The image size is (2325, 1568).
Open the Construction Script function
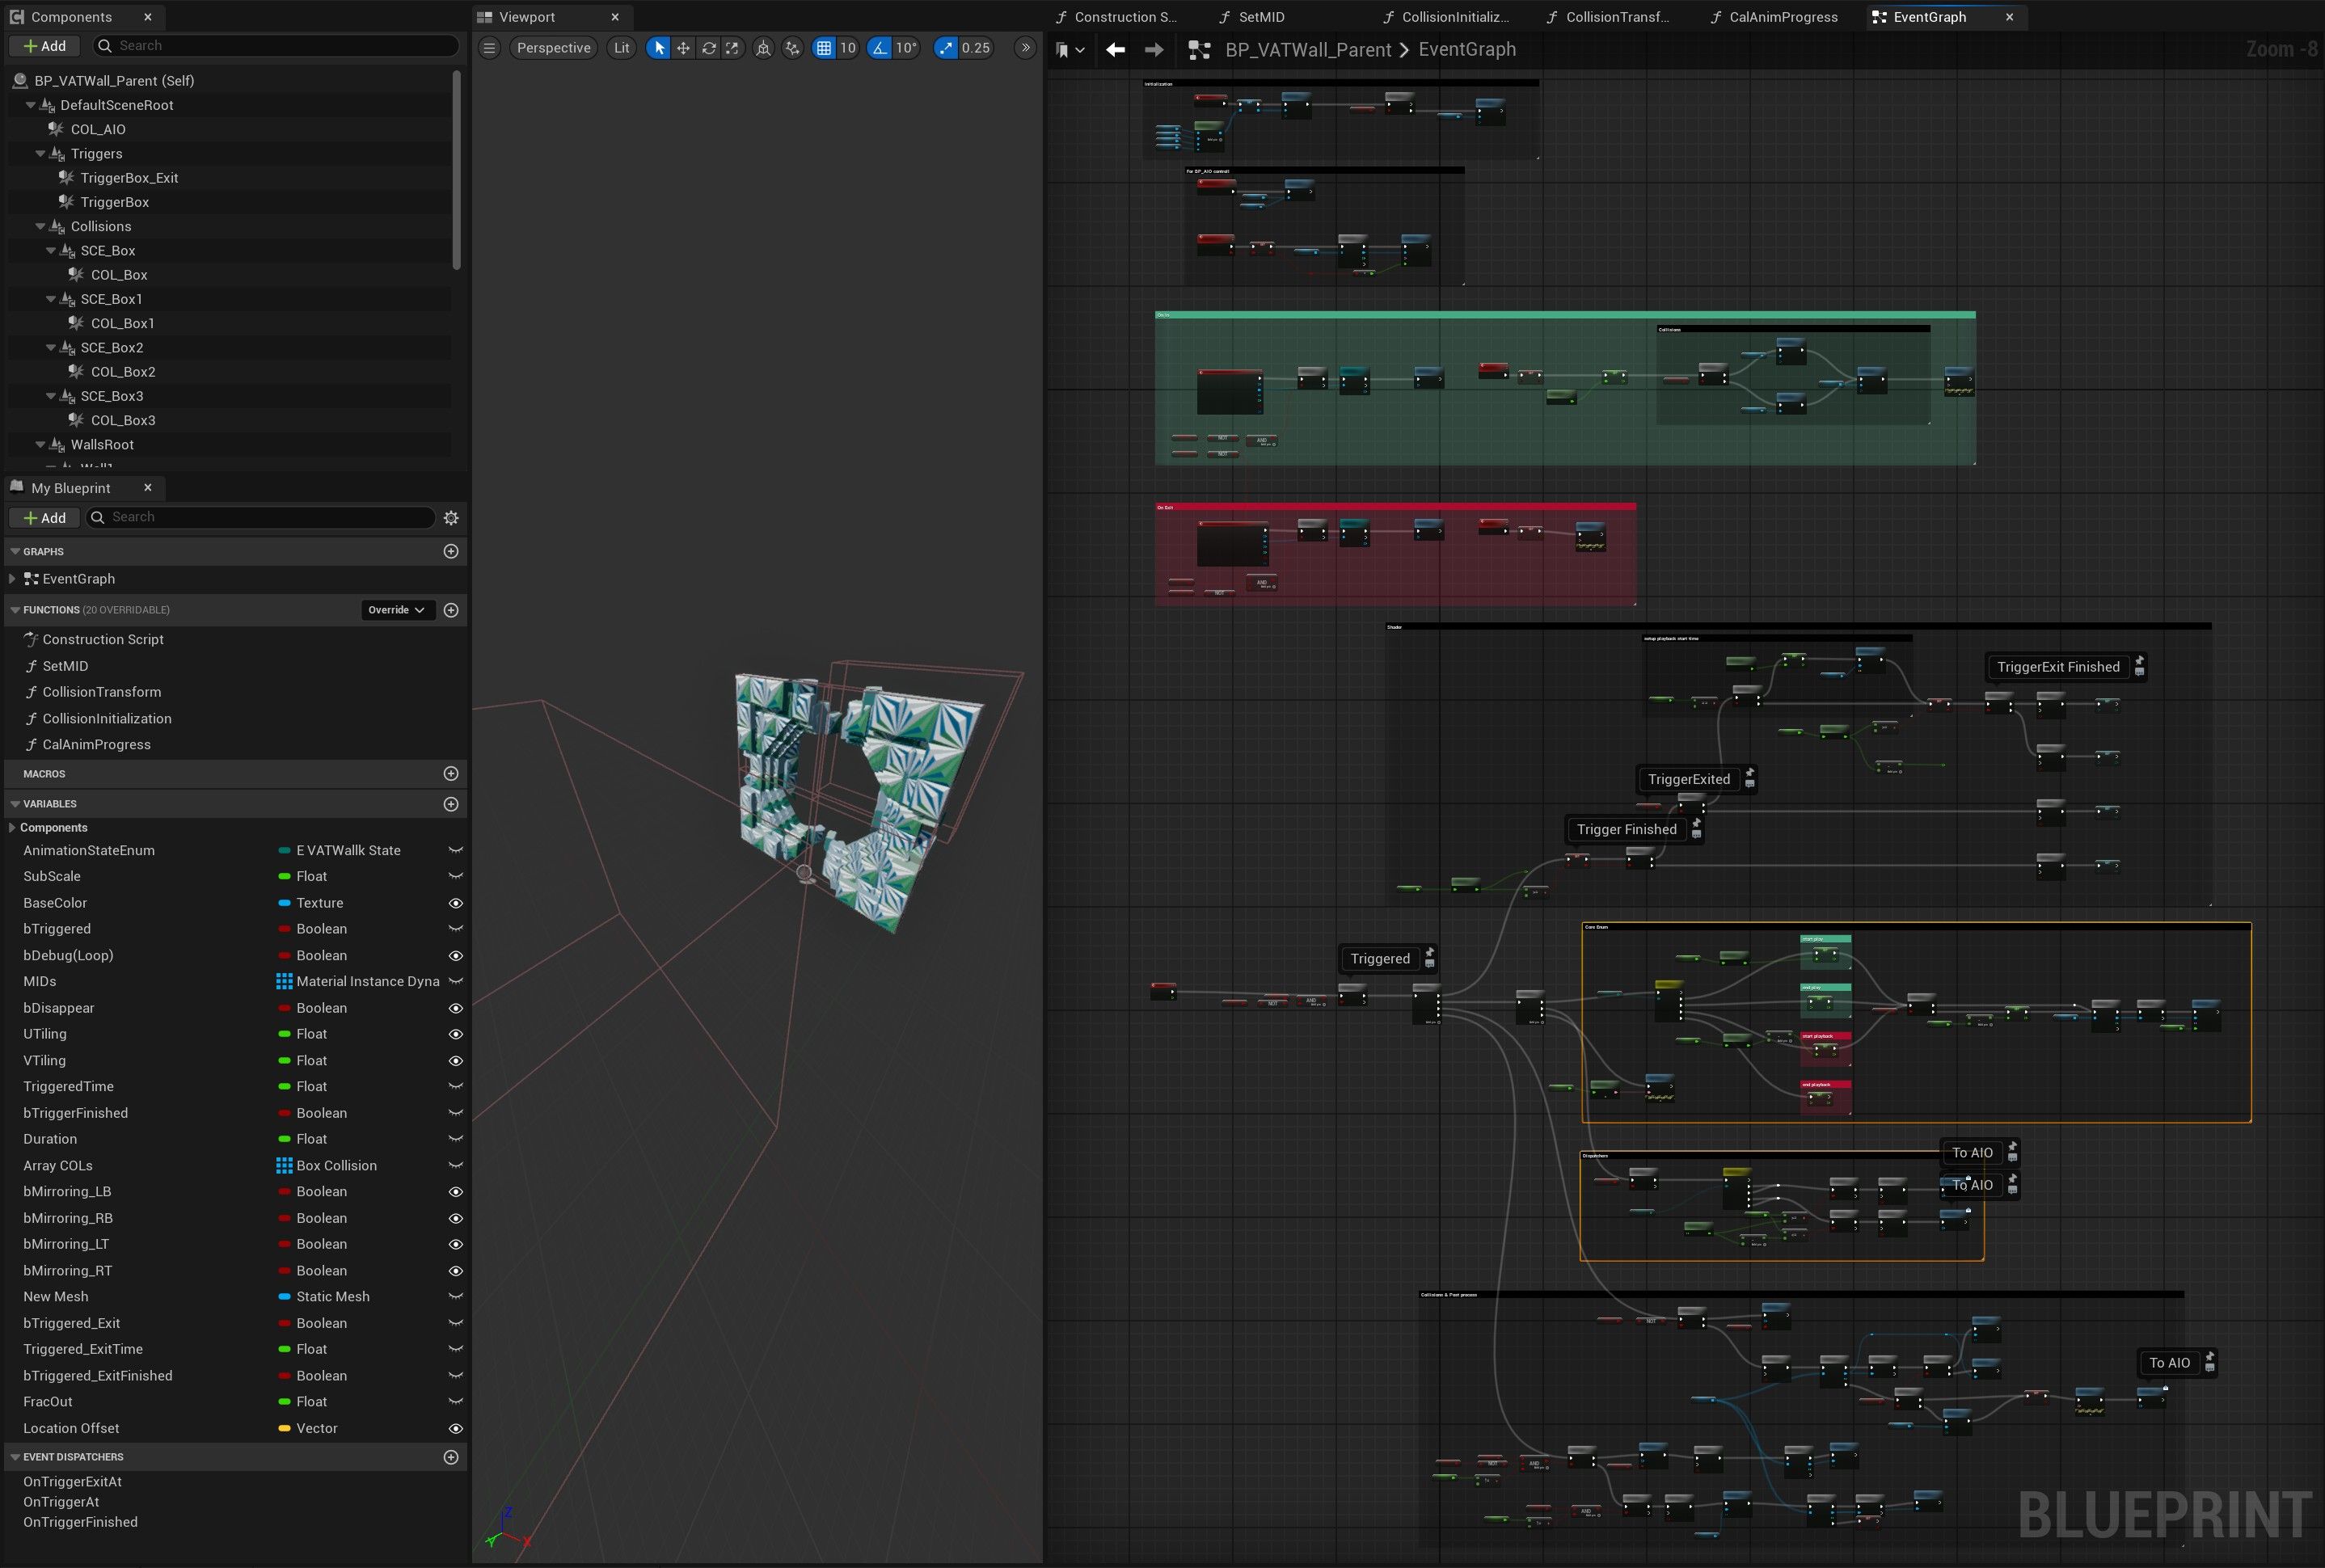pyautogui.click(x=103, y=640)
